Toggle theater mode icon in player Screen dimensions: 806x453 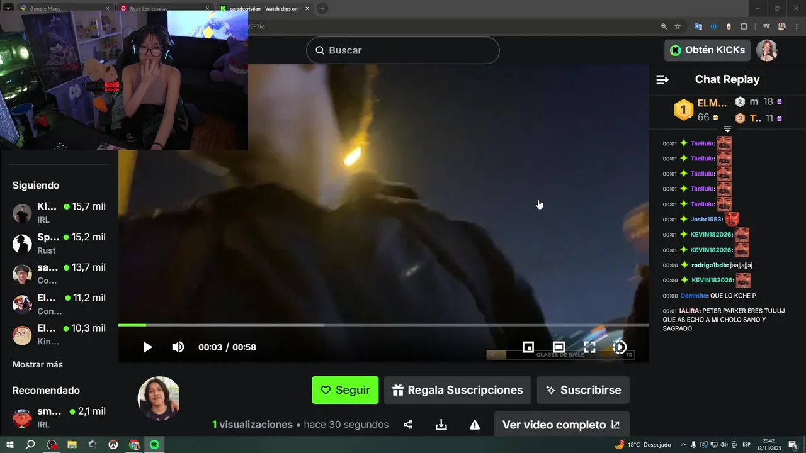[559, 347]
